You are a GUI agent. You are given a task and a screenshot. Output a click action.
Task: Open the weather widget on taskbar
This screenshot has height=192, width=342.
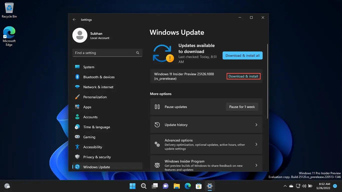(7, 186)
